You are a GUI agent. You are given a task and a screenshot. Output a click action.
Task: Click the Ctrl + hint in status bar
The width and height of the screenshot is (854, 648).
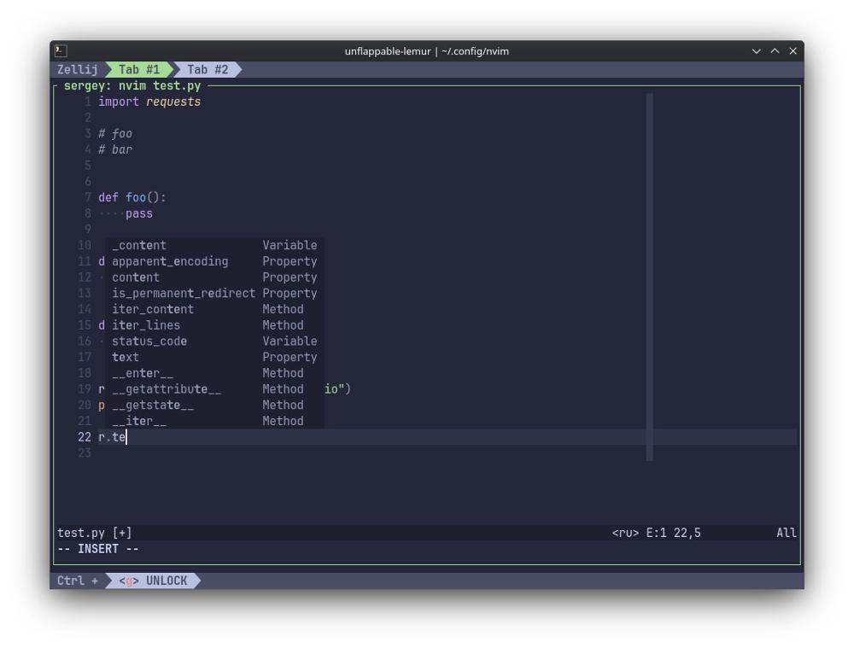[78, 581]
